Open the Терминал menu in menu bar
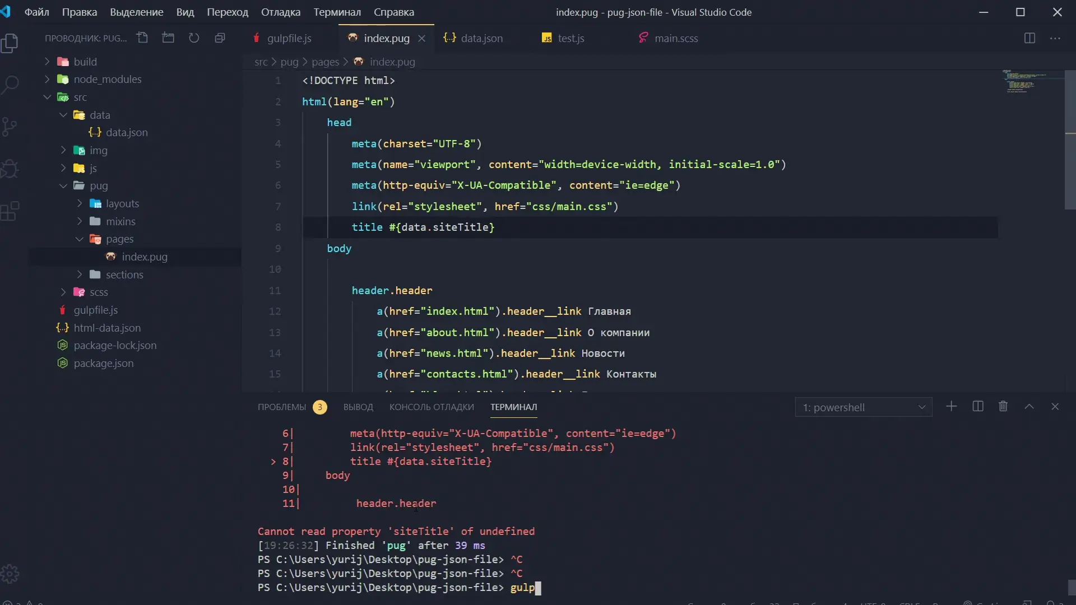 coord(337,12)
